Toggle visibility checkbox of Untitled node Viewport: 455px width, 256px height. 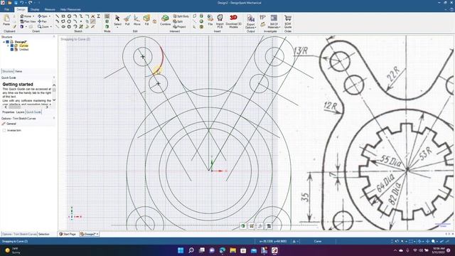pyautogui.click(x=12, y=49)
